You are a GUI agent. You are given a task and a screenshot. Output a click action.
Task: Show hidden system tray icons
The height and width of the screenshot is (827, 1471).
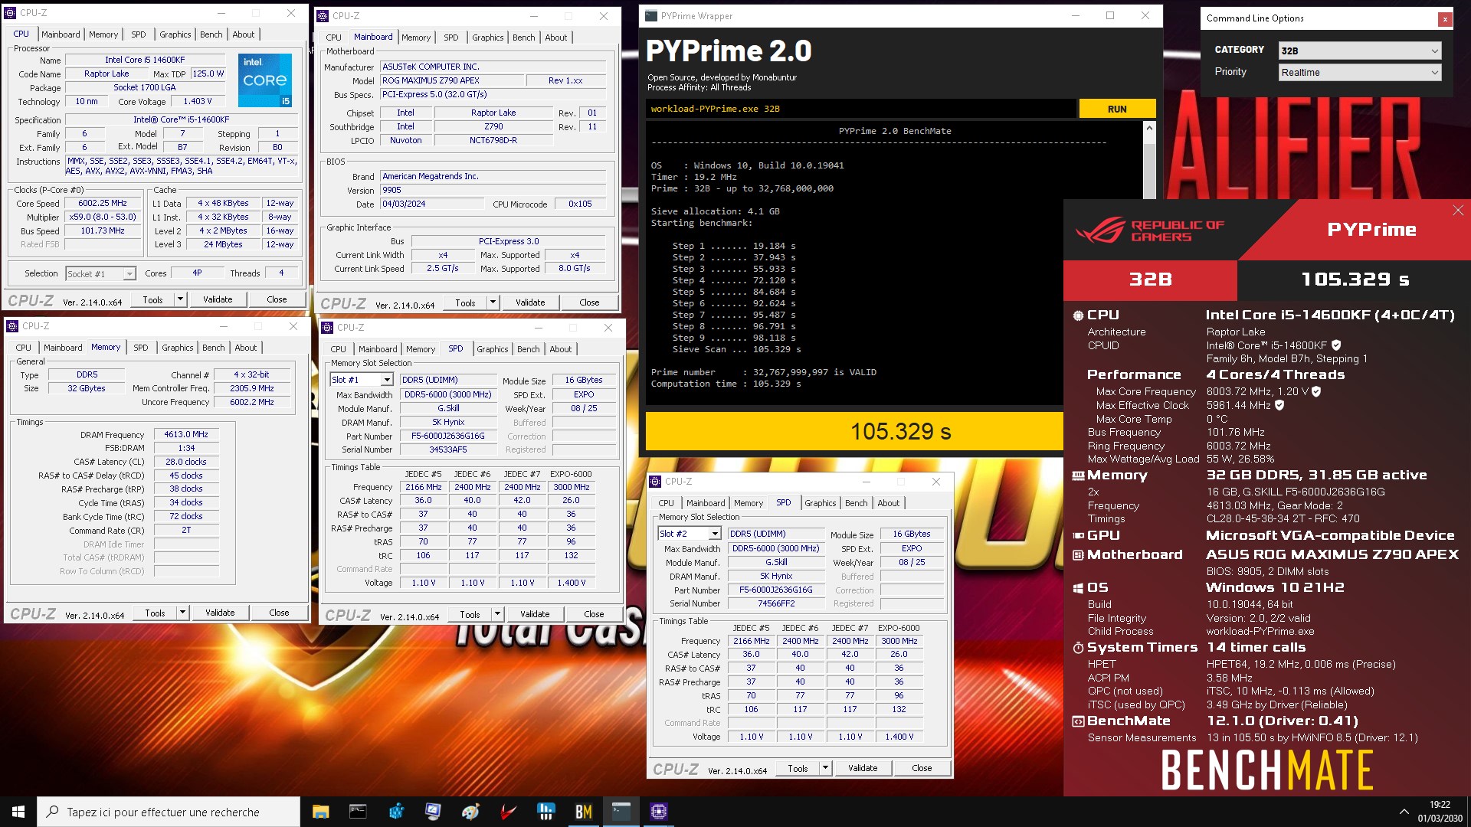pyautogui.click(x=1404, y=812)
